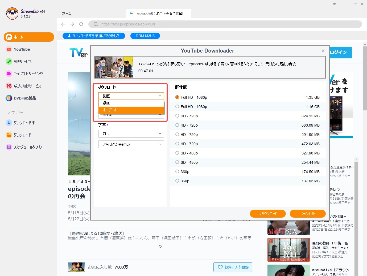Switch to the ホーム tab
Screen dimensions: 367x276
coord(67,13)
